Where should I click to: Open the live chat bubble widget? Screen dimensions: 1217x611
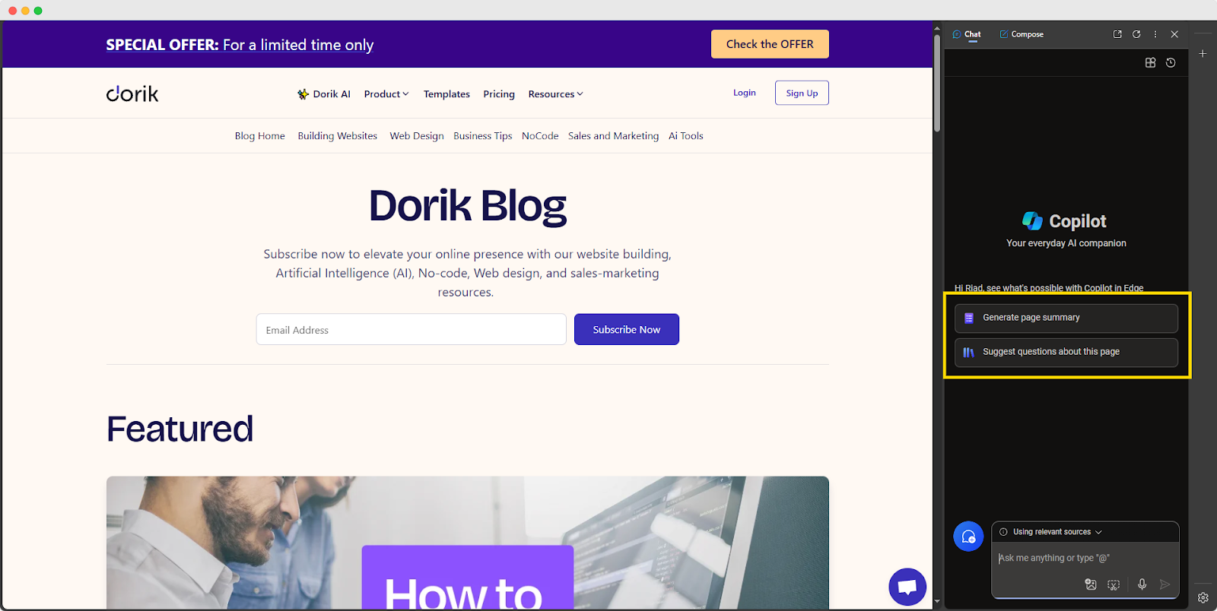point(907,587)
